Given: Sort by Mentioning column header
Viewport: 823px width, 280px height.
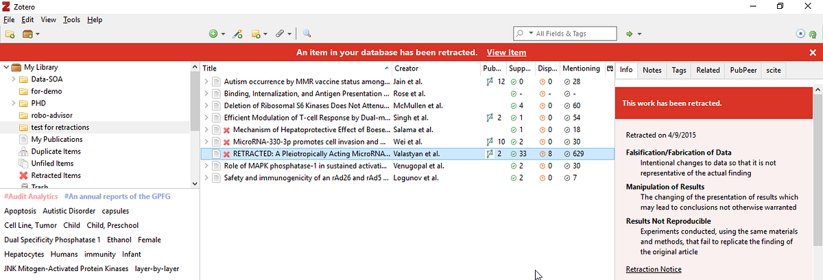Looking at the screenshot, I should [581, 68].
